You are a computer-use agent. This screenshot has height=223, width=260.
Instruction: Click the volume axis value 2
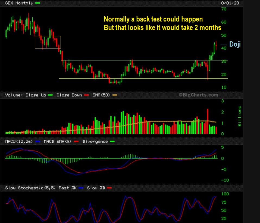tap(223, 112)
